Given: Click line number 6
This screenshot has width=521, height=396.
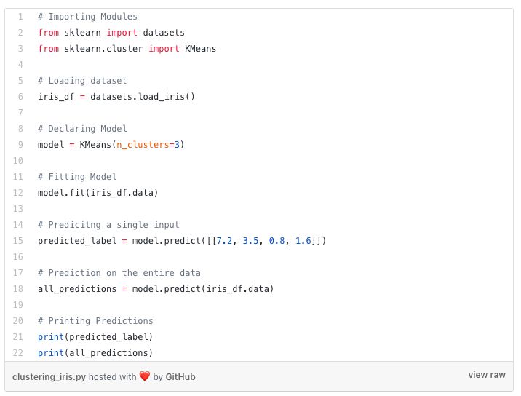Looking at the screenshot, I should pyautogui.click(x=20, y=97).
